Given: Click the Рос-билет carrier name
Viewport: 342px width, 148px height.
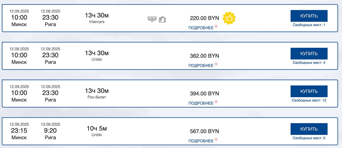Looking at the screenshot, I should pyautogui.click(x=97, y=97).
